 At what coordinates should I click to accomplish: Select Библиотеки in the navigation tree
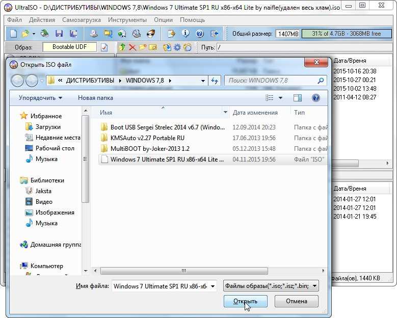[x=47, y=180]
